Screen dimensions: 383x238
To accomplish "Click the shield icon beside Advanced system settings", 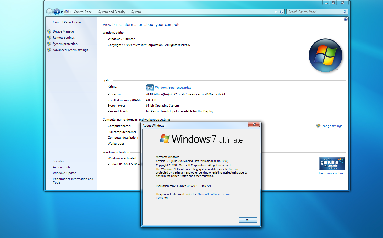I will click(49, 50).
